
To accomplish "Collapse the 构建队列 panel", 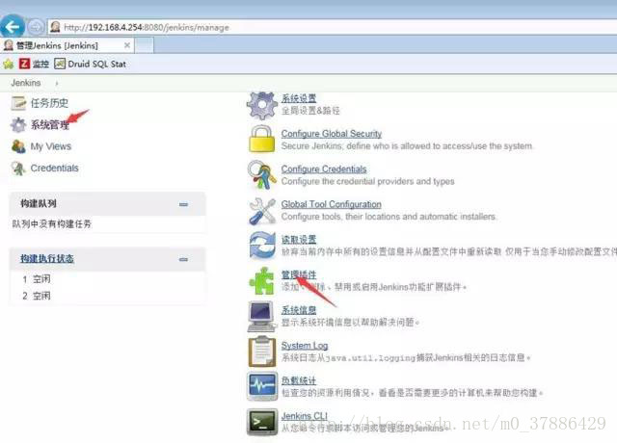I will point(183,204).
